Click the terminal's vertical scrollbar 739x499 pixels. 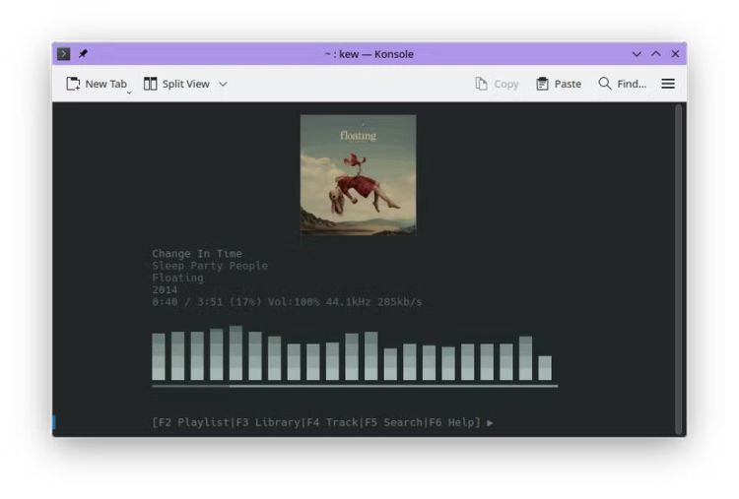click(x=678, y=266)
